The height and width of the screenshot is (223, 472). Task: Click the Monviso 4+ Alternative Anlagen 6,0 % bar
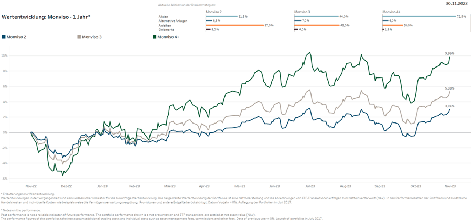[x=385, y=21]
